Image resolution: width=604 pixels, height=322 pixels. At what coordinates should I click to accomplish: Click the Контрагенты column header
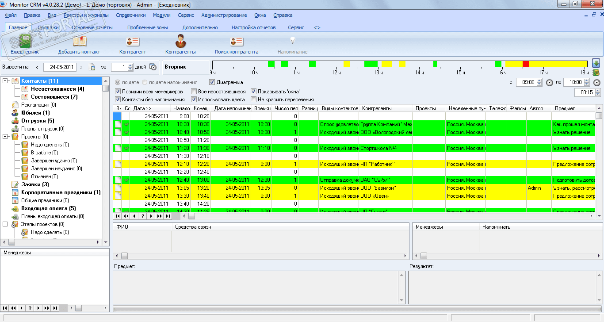point(386,108)
